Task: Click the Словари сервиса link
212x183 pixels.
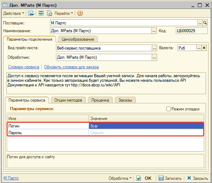Action: pyautogui.click(x=23, y=67)
